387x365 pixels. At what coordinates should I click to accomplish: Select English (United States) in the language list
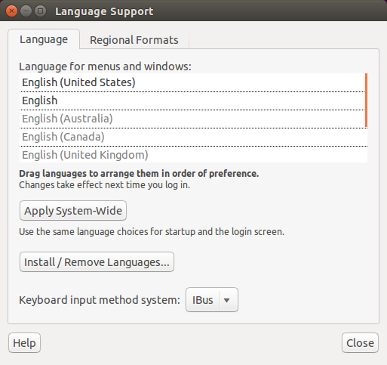click(192, 82)
